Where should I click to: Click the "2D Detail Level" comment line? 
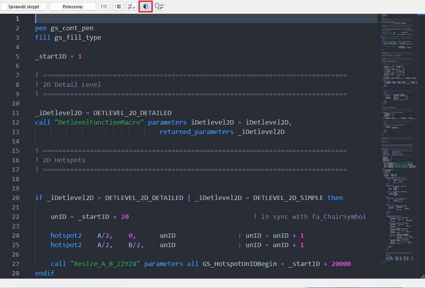(72, 84)
